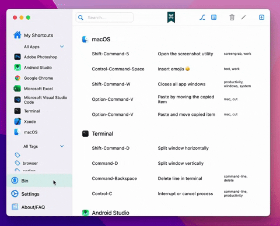
Task: Select Google Chrome icon in sidebar
Action: click(17, 78)
